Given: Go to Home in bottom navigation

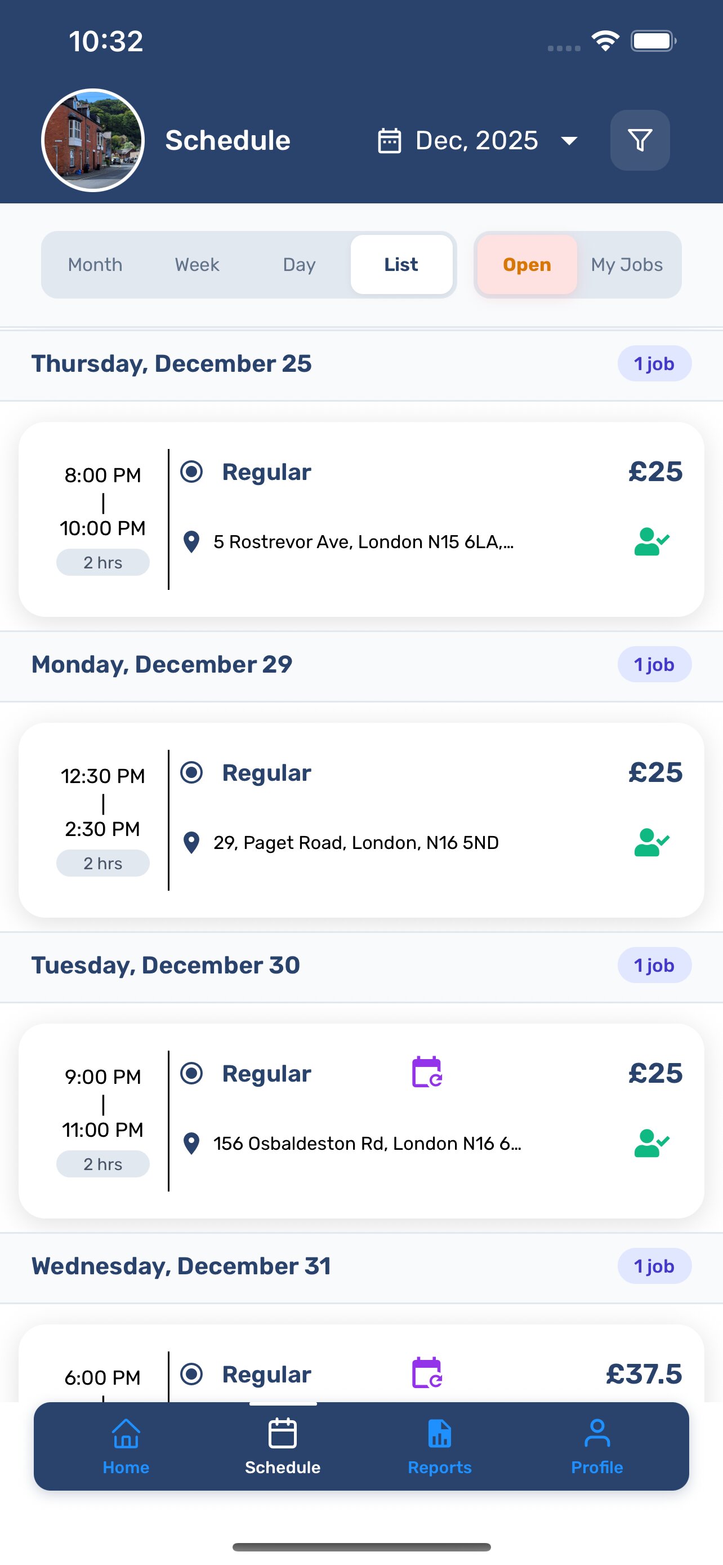Looking at the screenshot, I should click(x=126, y=1446).
